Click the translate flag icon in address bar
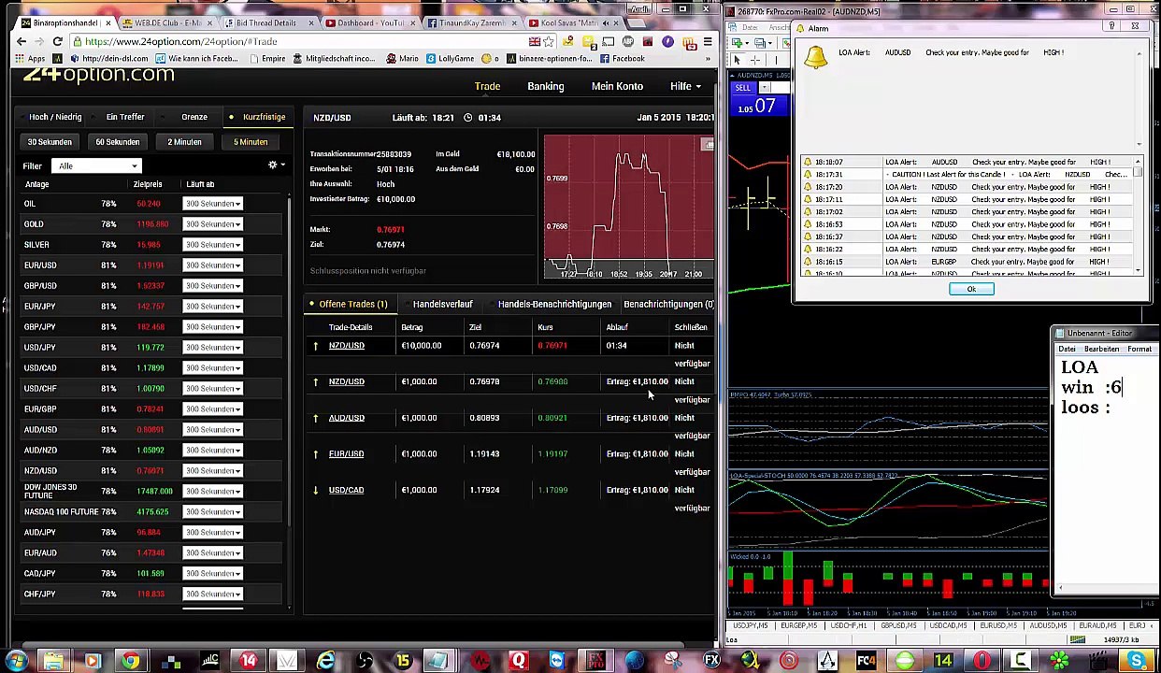The width and height of the screenshot is (1161, 673). pyautogui.click(x=534, y=41)
